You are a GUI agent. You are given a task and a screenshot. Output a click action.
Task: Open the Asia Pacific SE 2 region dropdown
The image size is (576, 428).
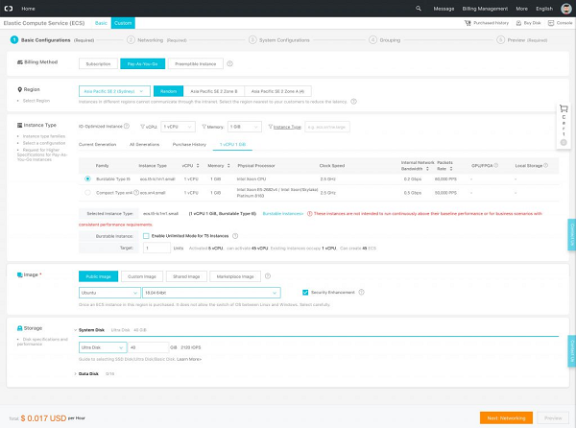coord(114,91)
